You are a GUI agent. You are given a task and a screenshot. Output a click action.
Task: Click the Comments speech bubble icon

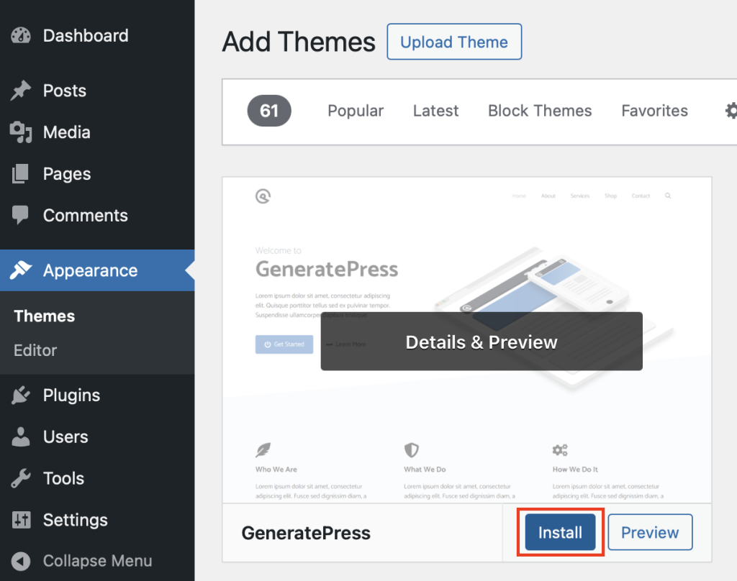20,215
